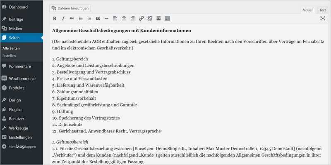Select Erstellen submenu link
Viewport: 331px width, 165px height.
(9, 56)
